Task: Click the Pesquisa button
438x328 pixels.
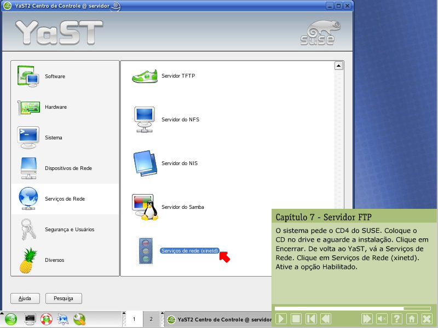Action: 64,298
